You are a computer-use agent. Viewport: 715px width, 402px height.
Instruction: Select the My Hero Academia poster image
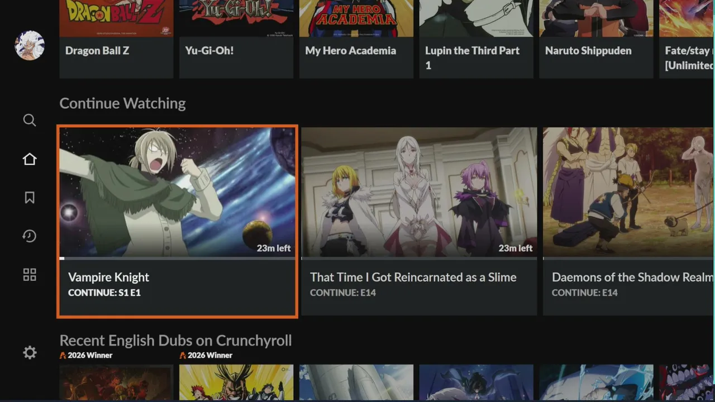tap(356, 18)
